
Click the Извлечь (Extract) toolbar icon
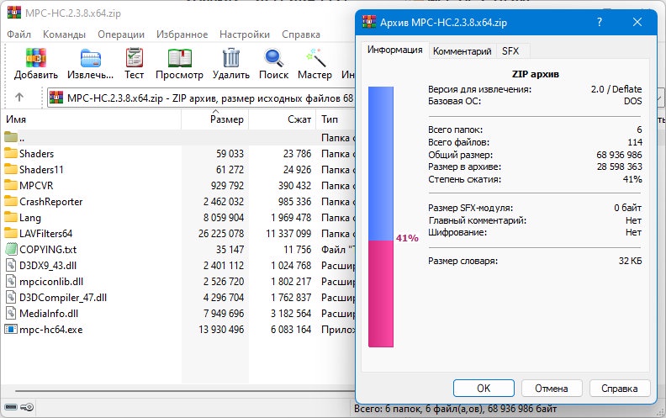point(91,58)
